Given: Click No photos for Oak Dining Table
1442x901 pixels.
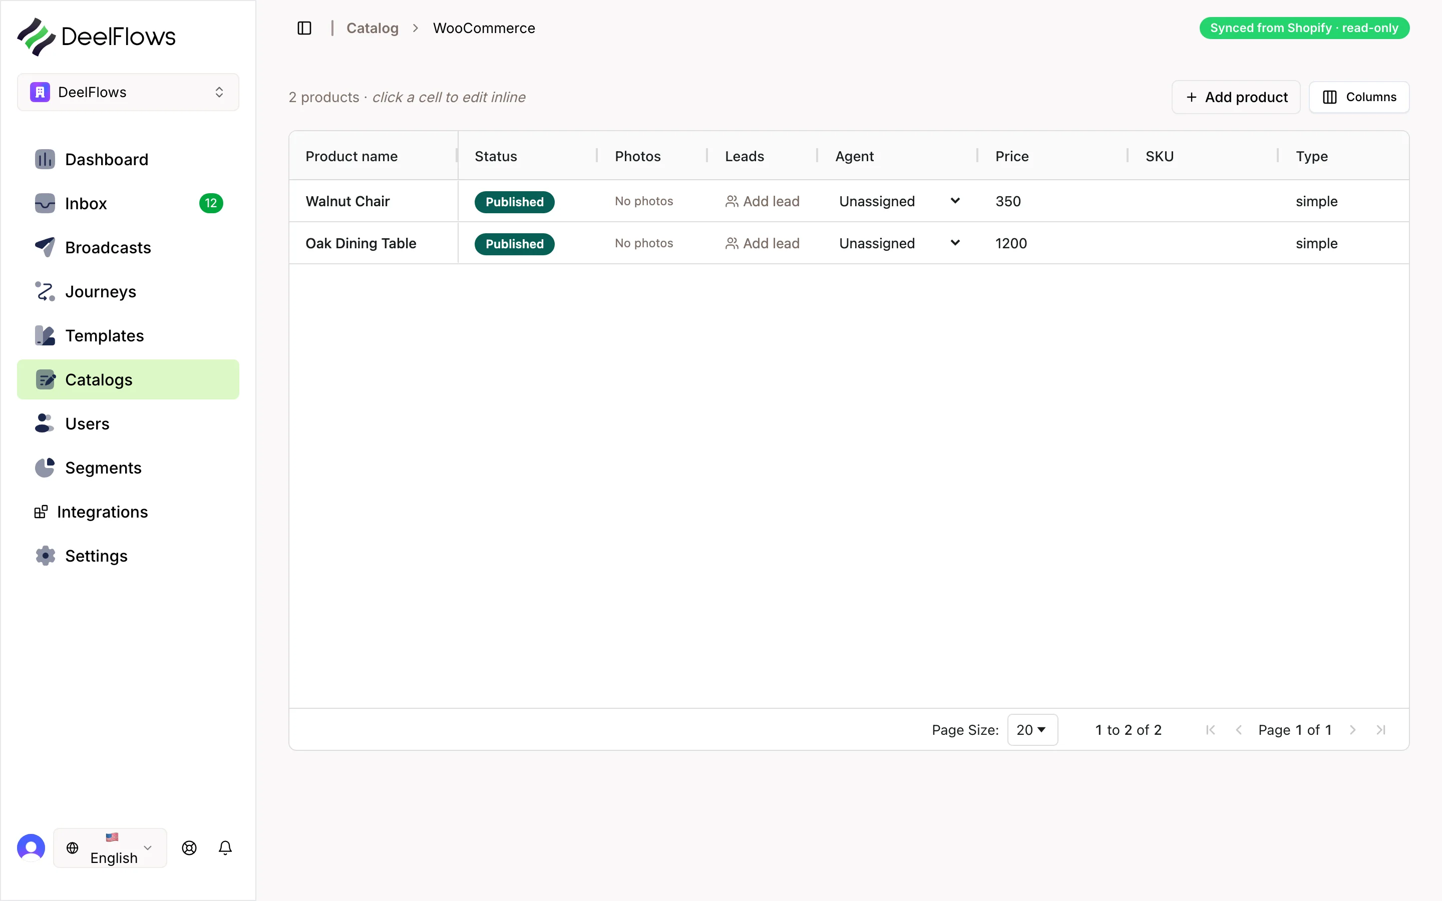Looking at the screenshot, I should click(x=643, y=243).
